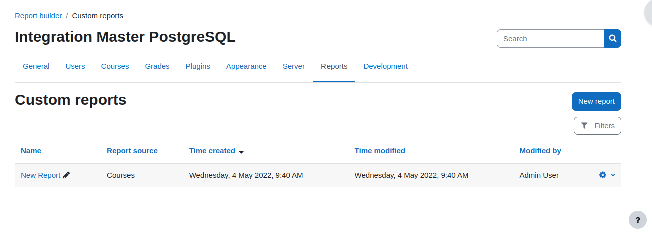Click the pencil icon beside New Report
This screenshot has height=233, width=652.
click(67, 175)
